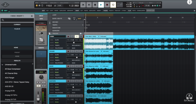The width and height of the screenshot is (196, 104).
Task: Flip the tape on/off switch
Action: [x=41, y=33]
